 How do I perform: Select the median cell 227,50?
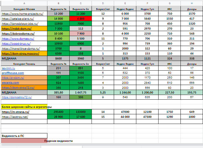click(170, 93)
